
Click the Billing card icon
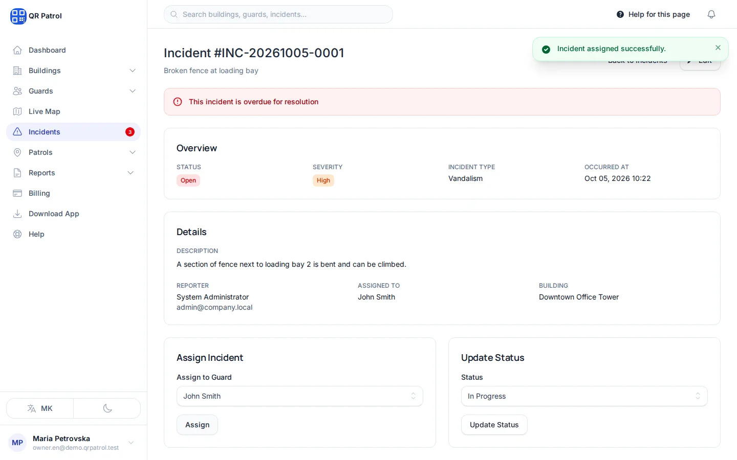(x=17, y=193)
